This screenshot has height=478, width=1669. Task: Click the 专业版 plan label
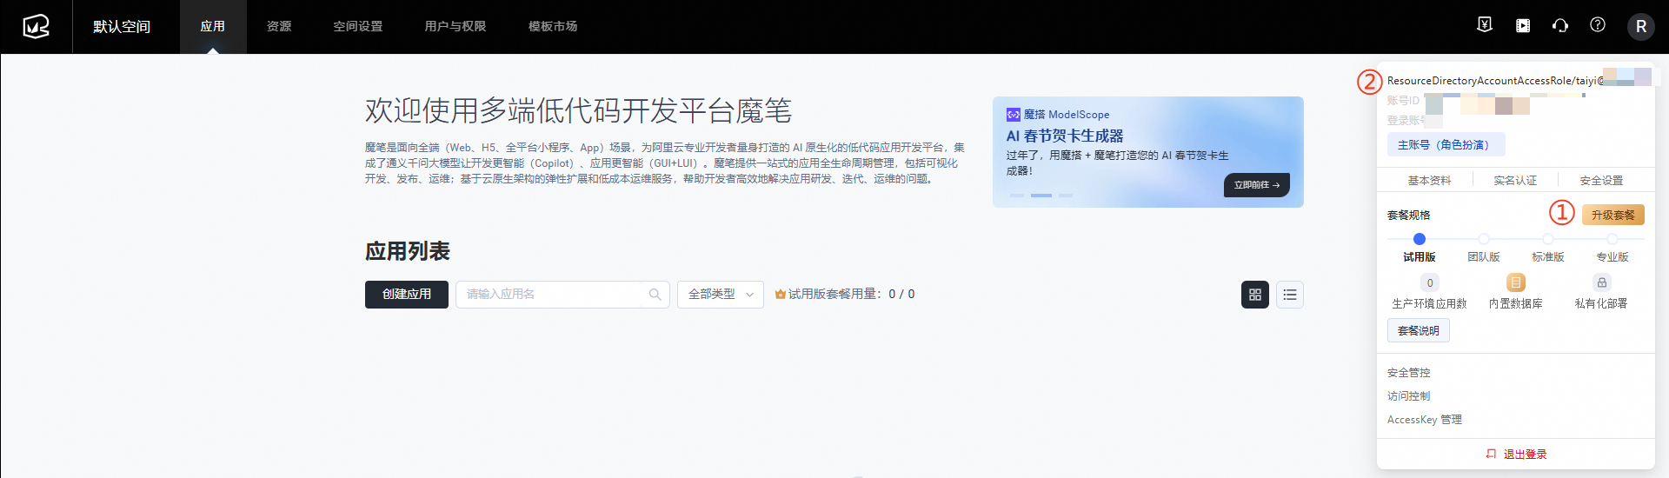point(1612,257)
